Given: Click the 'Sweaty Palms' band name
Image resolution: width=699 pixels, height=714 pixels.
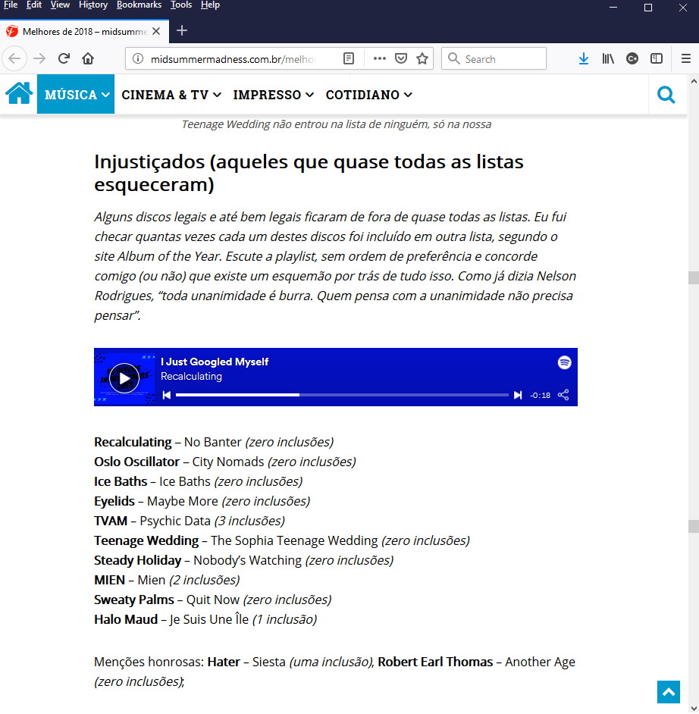Looking at the screenshot, I should (134, 600).
